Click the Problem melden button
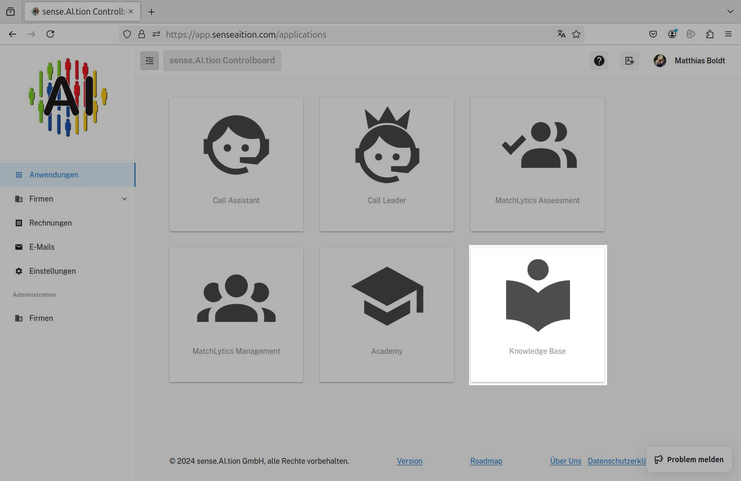 pyautogui.click(x=689, y=460)
